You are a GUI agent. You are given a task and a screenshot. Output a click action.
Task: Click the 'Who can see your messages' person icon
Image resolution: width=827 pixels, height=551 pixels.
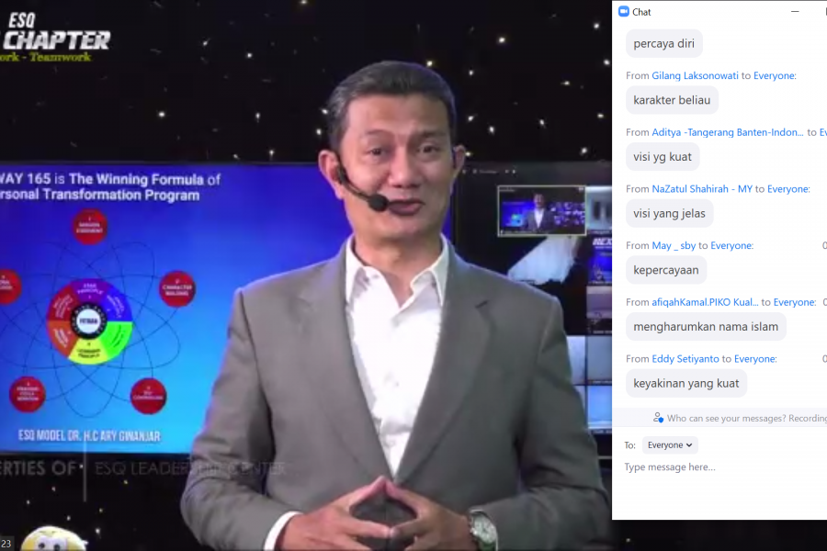[658, 418]
